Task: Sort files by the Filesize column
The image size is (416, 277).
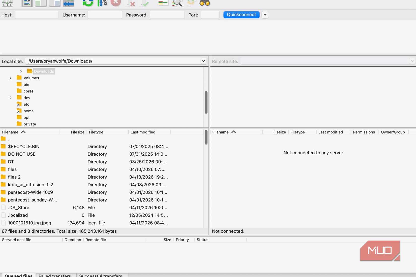Action: click(77, 132)
